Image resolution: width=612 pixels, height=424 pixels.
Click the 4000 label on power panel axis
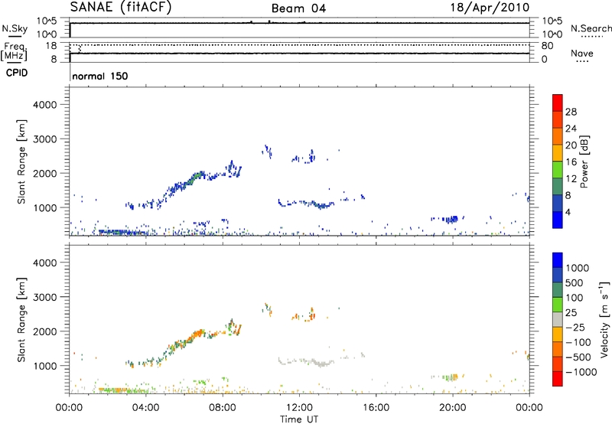pos(44,105)
